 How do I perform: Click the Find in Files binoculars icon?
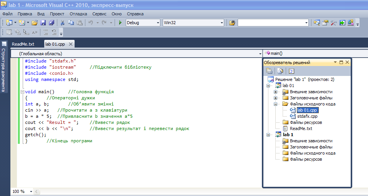coord(232,23)
